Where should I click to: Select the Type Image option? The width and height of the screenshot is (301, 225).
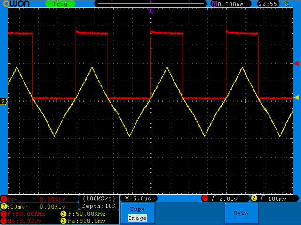(138, 213)
